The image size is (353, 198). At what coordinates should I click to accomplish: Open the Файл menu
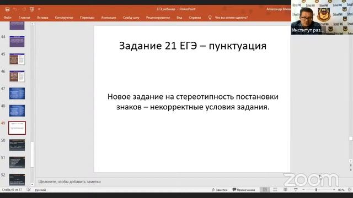click(x=7, y=18)
